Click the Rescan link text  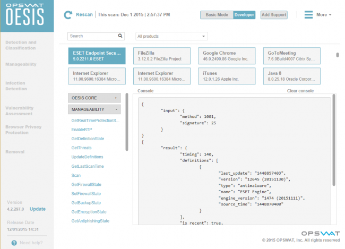84,14
